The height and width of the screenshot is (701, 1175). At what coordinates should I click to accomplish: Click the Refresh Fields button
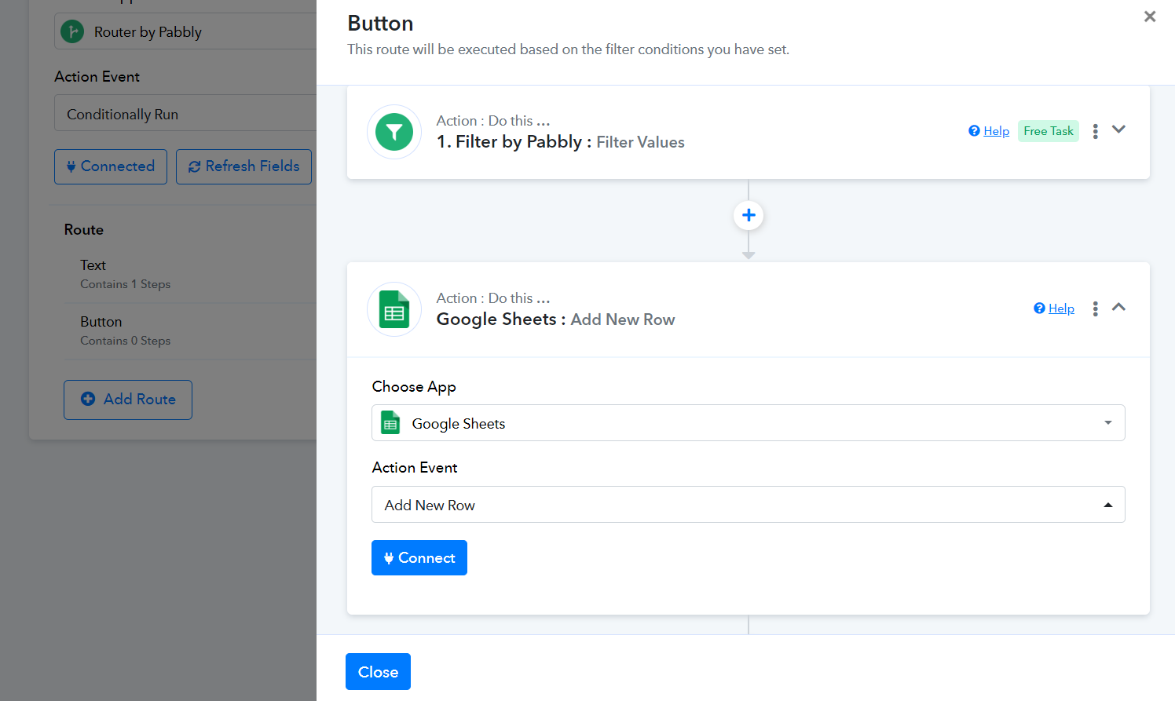point(244,166)
